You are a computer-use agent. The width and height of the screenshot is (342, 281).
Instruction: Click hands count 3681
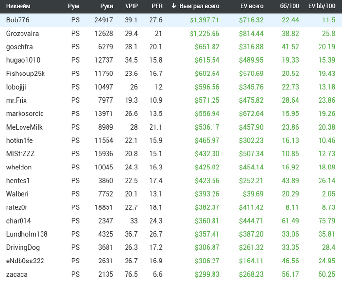tap(106, 247)
